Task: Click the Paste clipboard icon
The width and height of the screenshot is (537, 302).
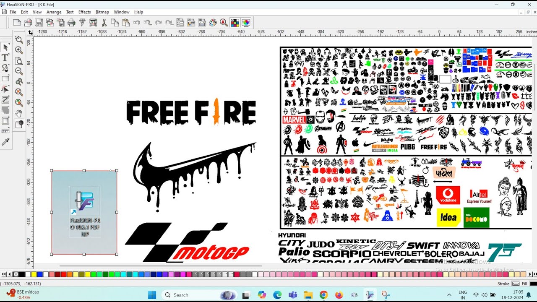Action: (125, 23)
